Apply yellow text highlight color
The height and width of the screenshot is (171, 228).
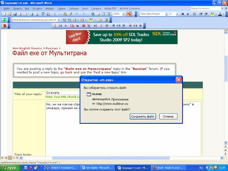[x=212, y=14]
